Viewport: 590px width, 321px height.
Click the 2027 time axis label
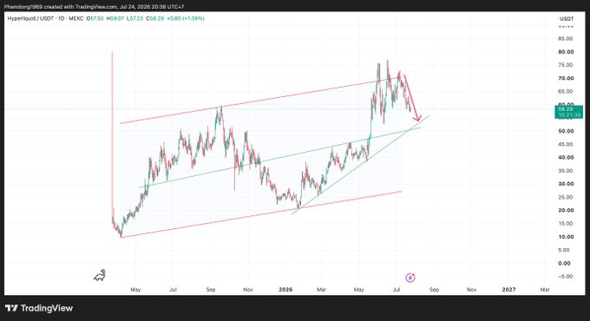[x=508, y=290]
